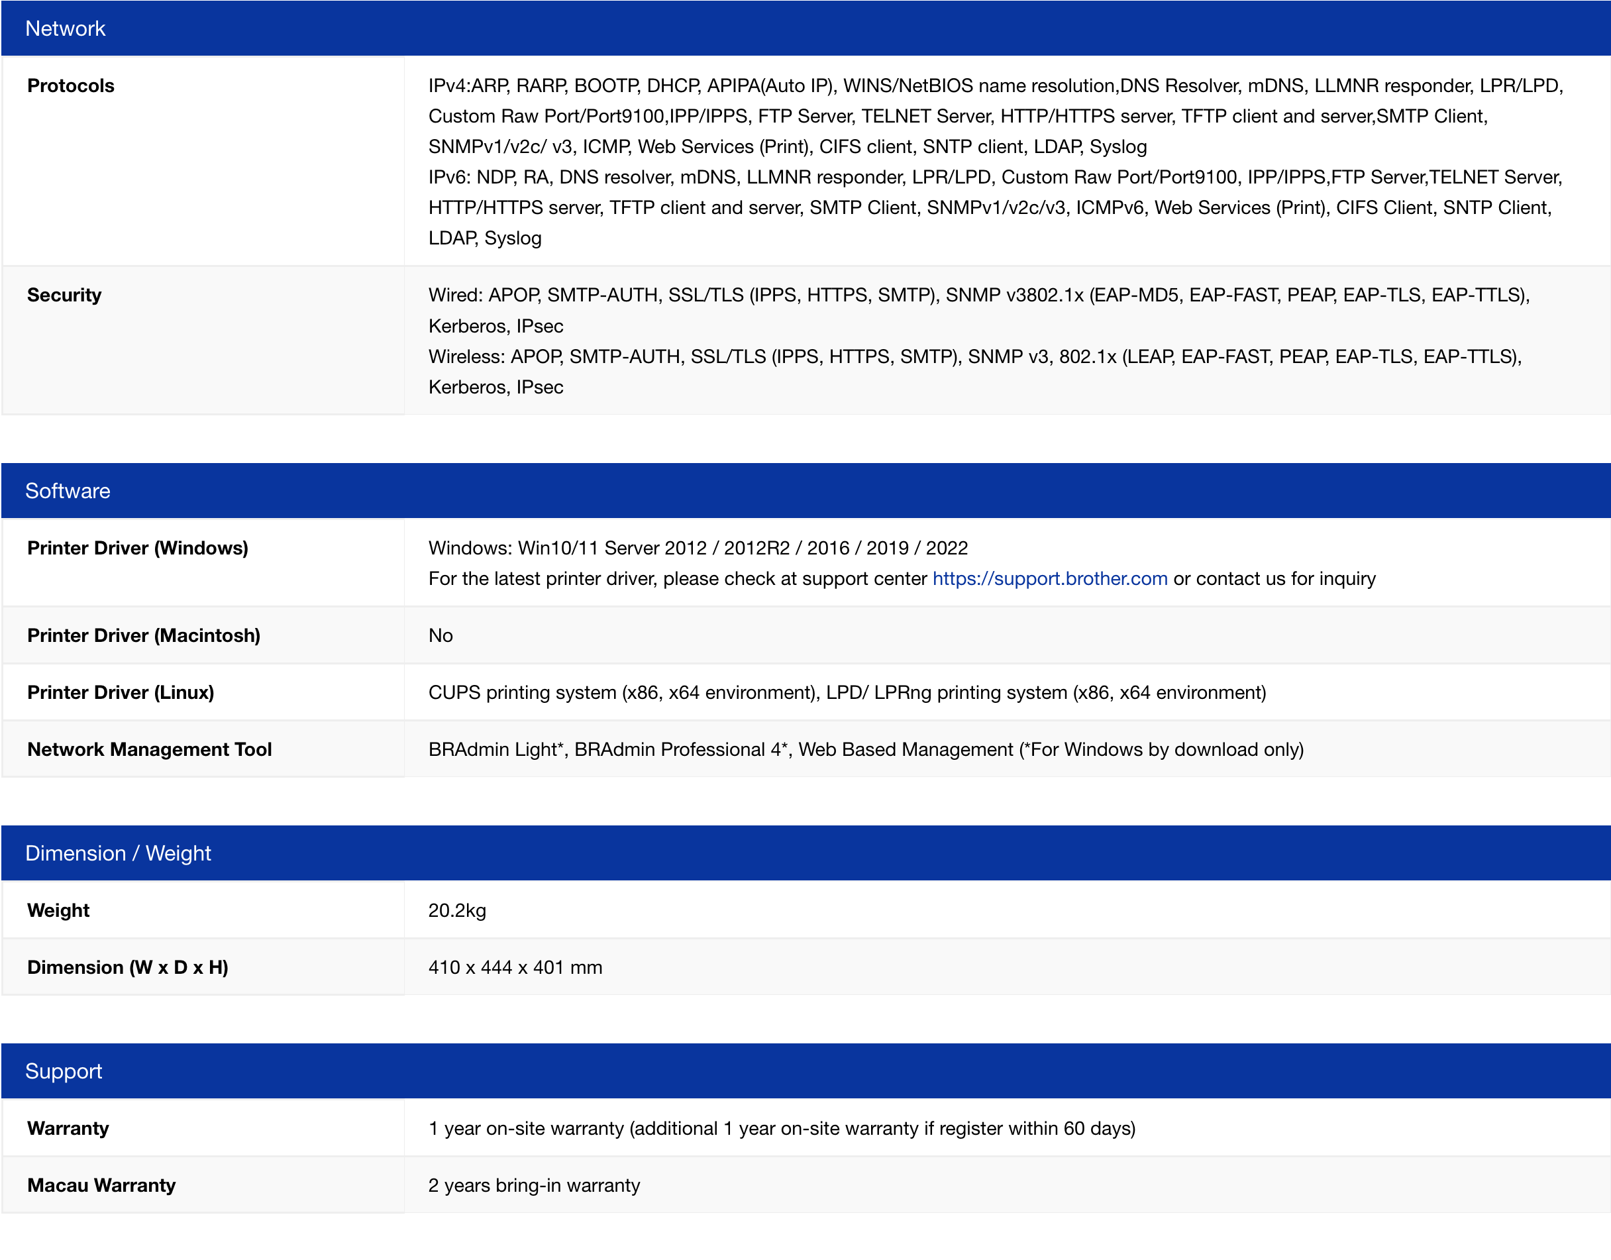Viewport: 1611px width, 1260px height.
Task: Select the Security row label
Action: 64,295
